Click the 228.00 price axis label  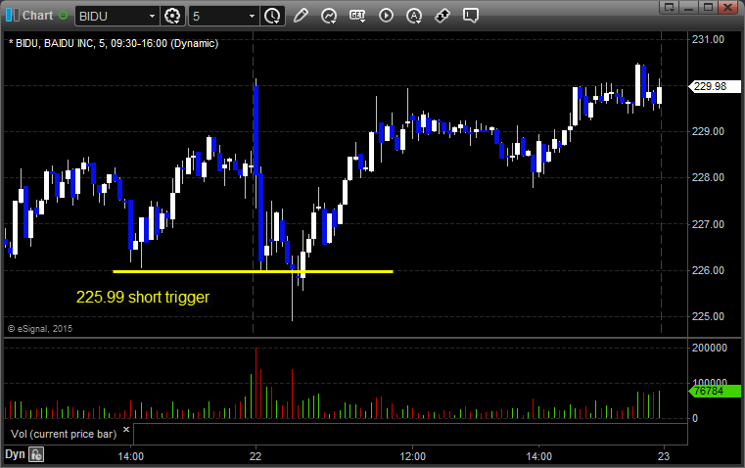click(x=709, y=177)
